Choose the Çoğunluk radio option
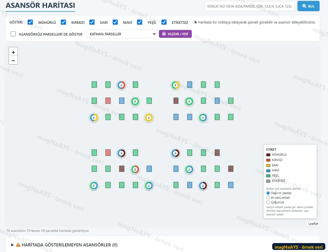 click(268, 202)
